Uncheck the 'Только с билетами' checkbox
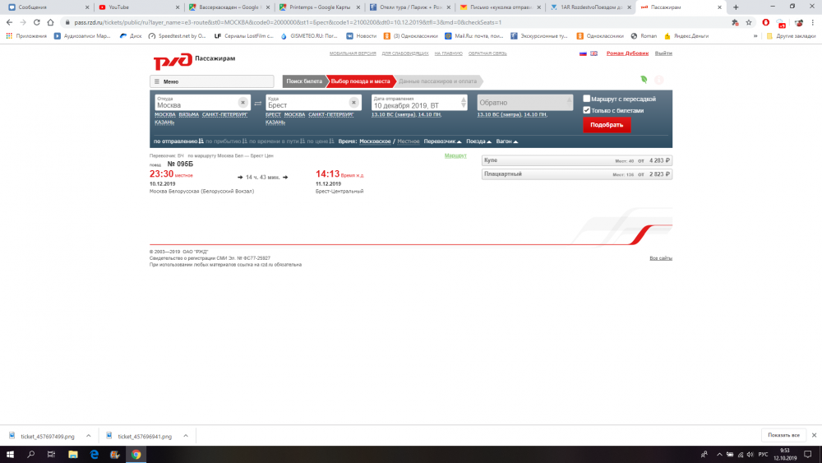 point(587,109)
